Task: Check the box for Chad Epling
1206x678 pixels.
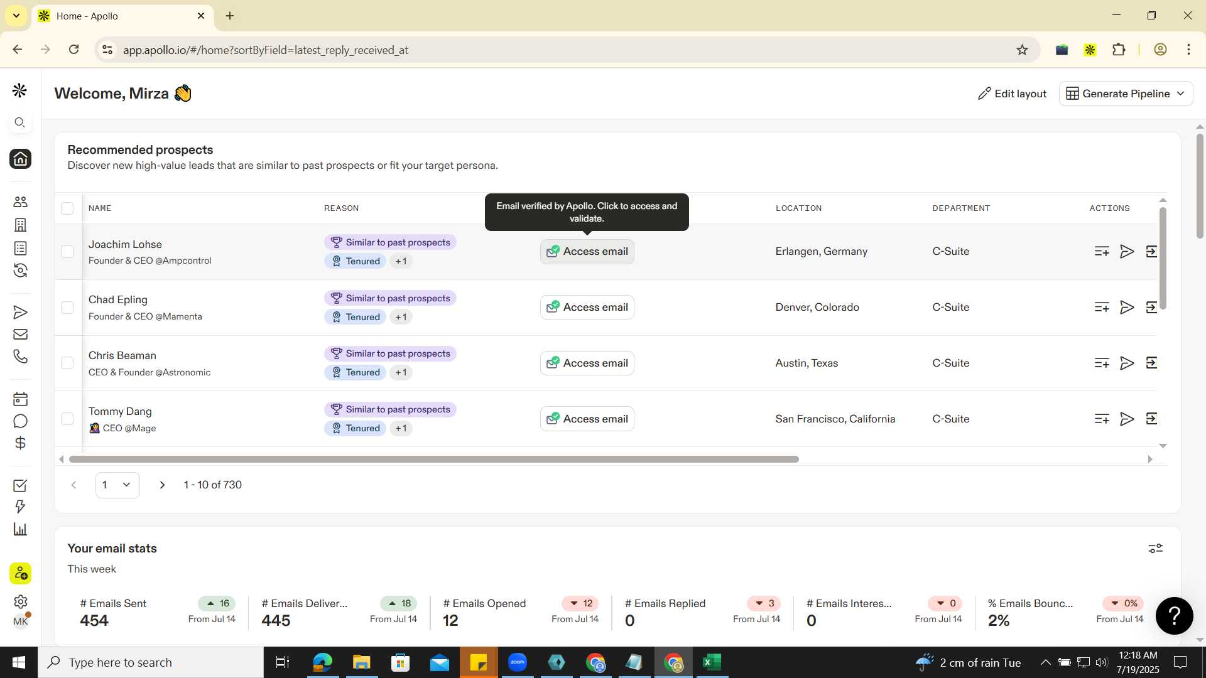Action: point(67,308)
